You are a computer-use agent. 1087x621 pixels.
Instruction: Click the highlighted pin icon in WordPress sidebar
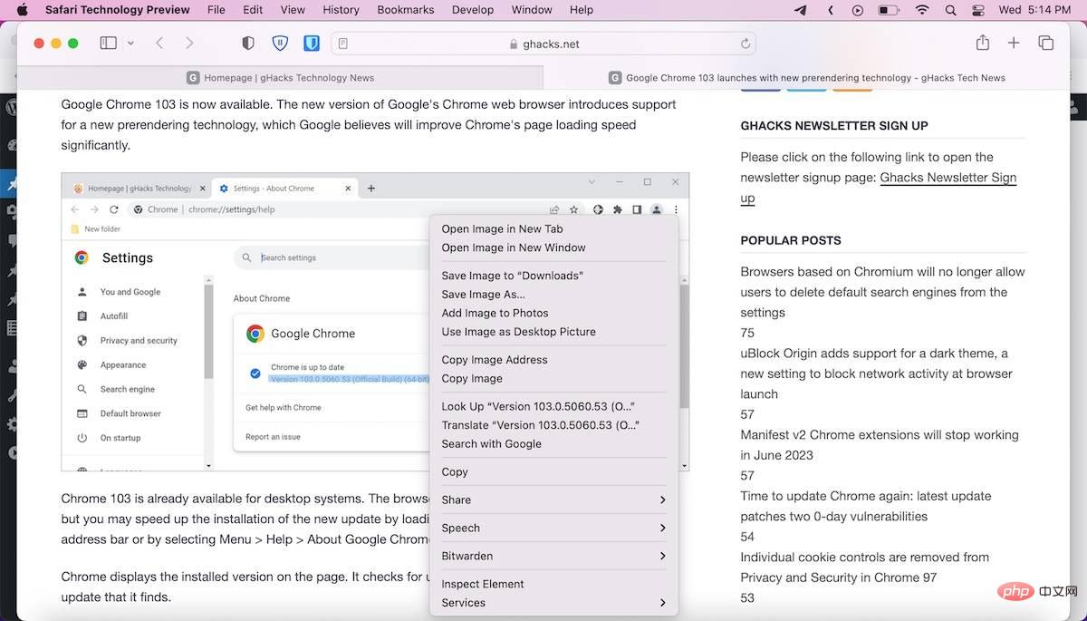point(11,184)
